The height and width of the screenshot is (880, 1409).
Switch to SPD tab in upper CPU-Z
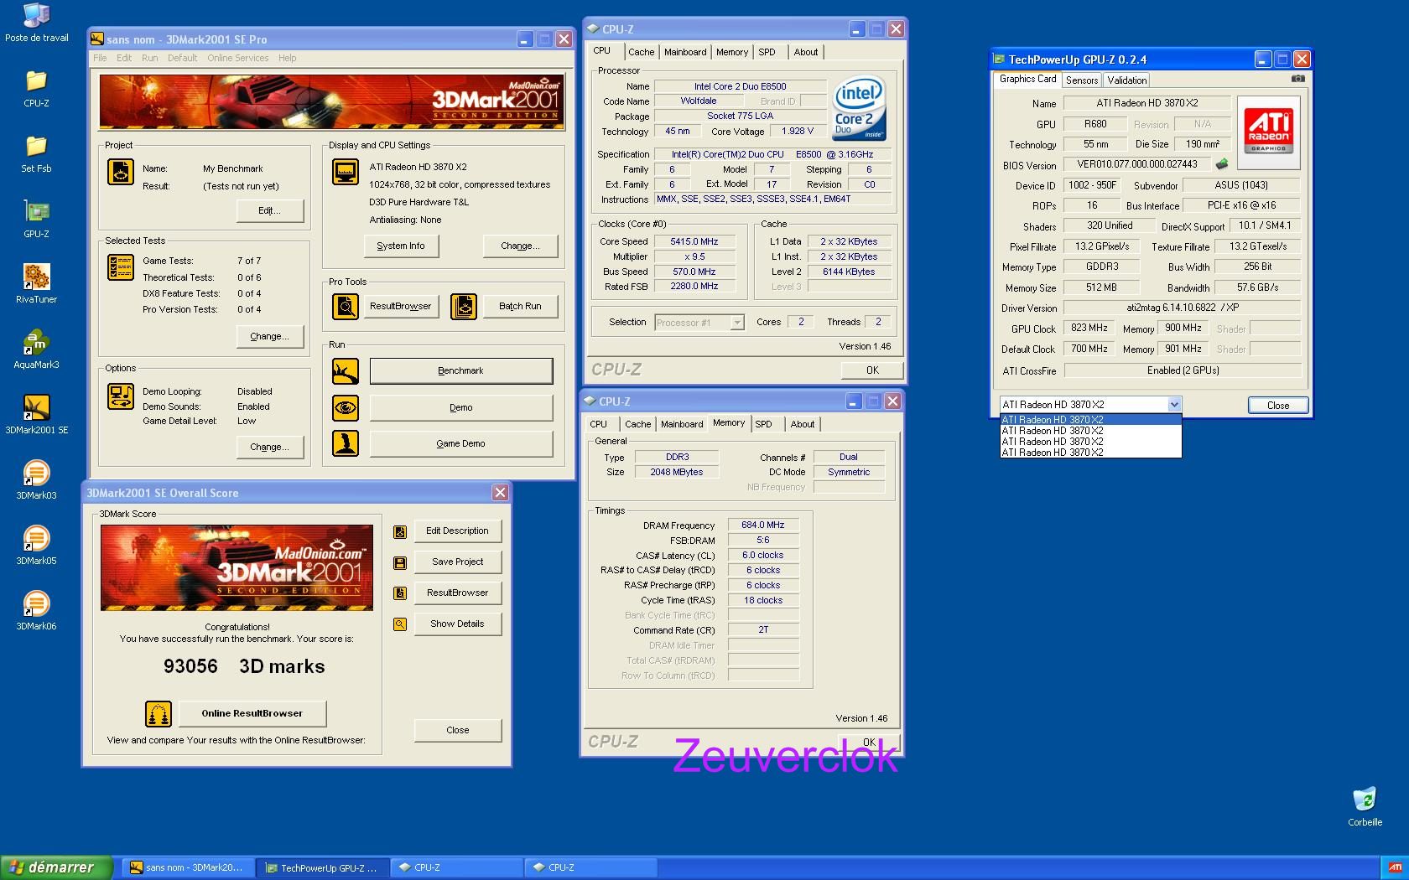click(x=767, y=52)
